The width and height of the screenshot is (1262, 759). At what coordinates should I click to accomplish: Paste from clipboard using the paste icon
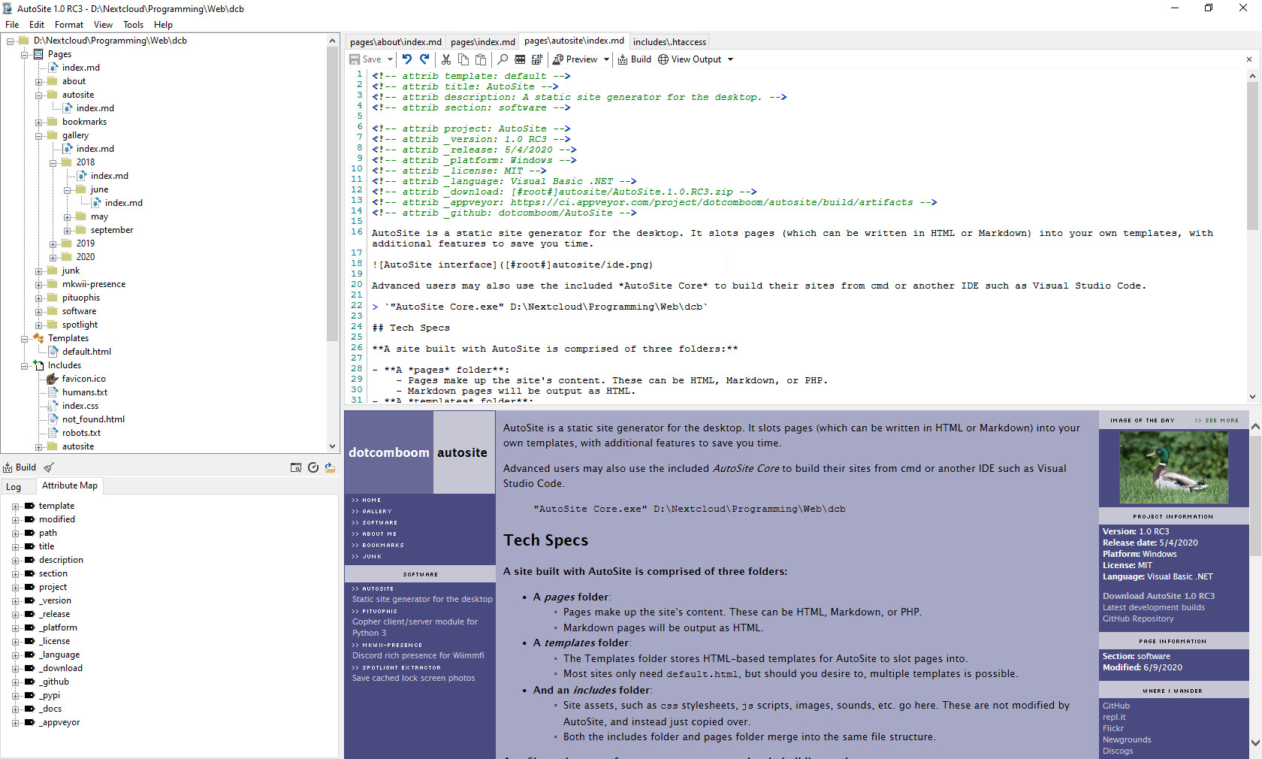coord(481,59)
